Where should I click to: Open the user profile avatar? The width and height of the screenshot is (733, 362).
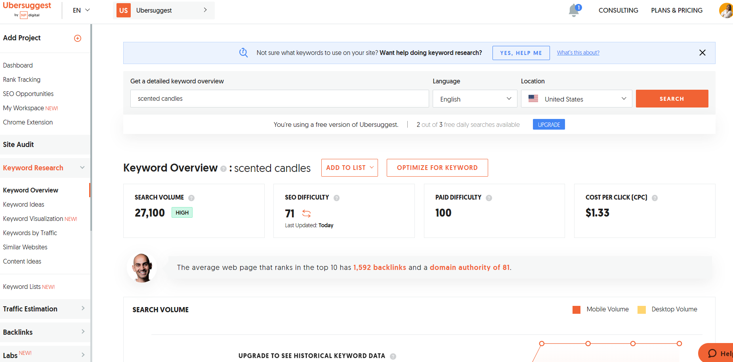[x=726, y=10]
